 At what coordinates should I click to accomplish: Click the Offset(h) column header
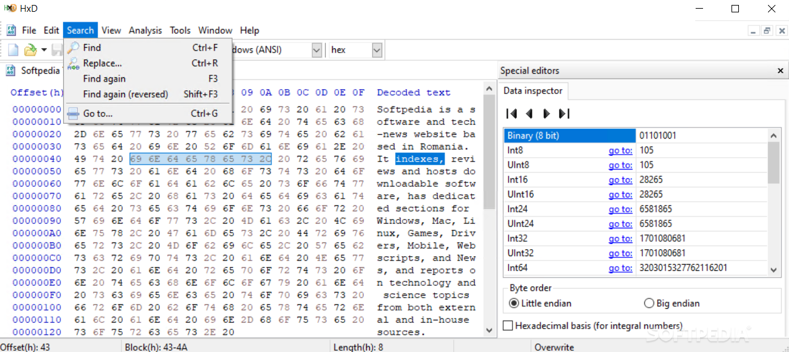(x=37, y=93)
